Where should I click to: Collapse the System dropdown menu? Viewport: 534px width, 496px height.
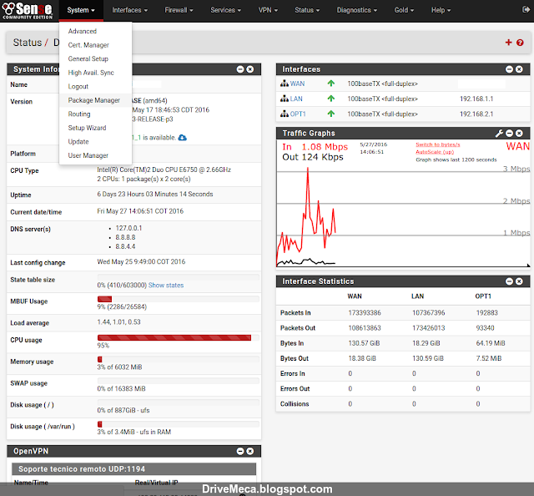[81, 10]
